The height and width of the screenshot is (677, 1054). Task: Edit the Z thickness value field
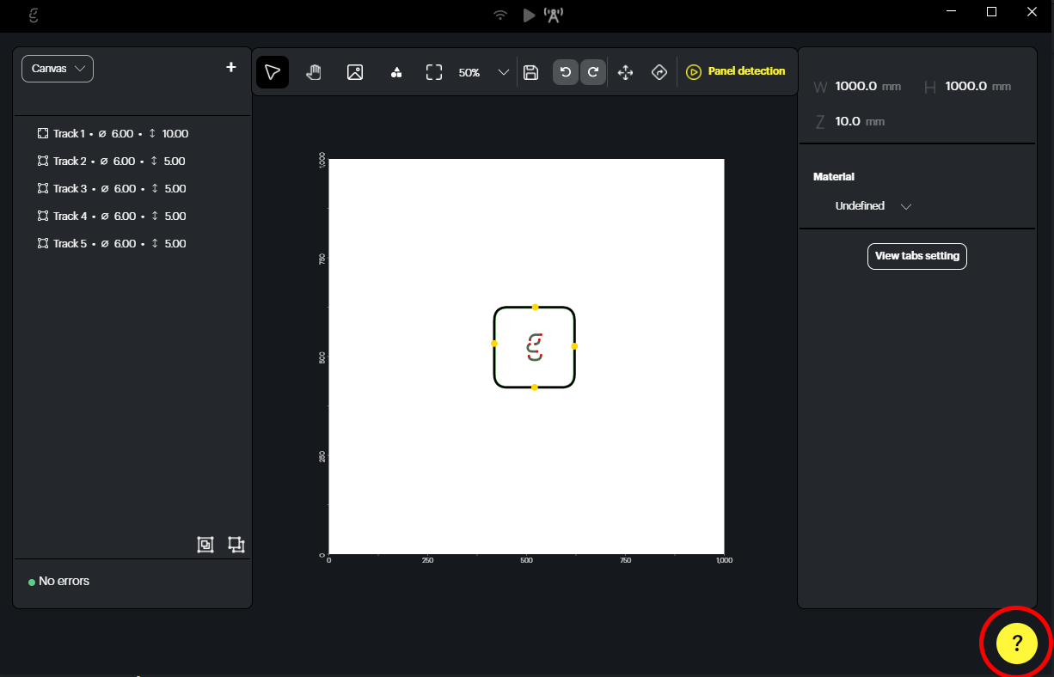pyautogui.click(x=848, y=122)
